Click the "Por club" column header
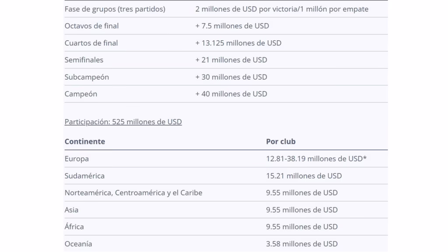Image resolution: width=448 pixels, height=252 pixels. (x=281, y=141)
